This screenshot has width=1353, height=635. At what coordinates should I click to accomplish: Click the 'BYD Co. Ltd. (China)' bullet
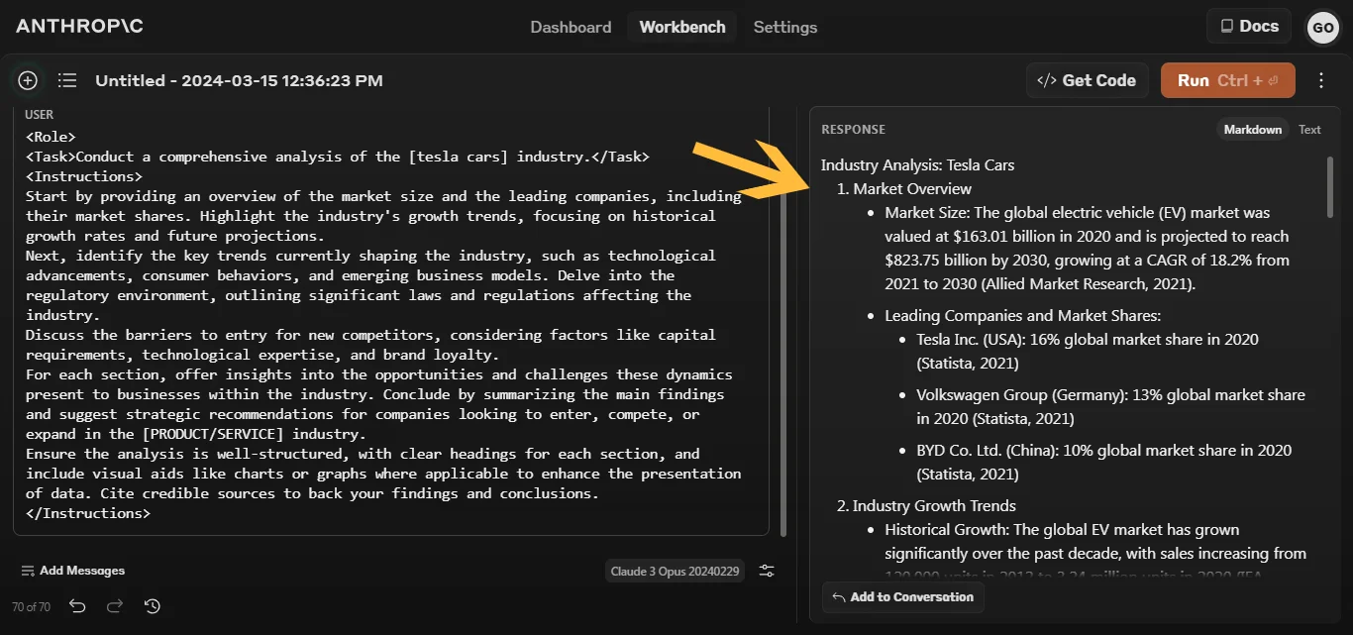(x=1103, y=463)
